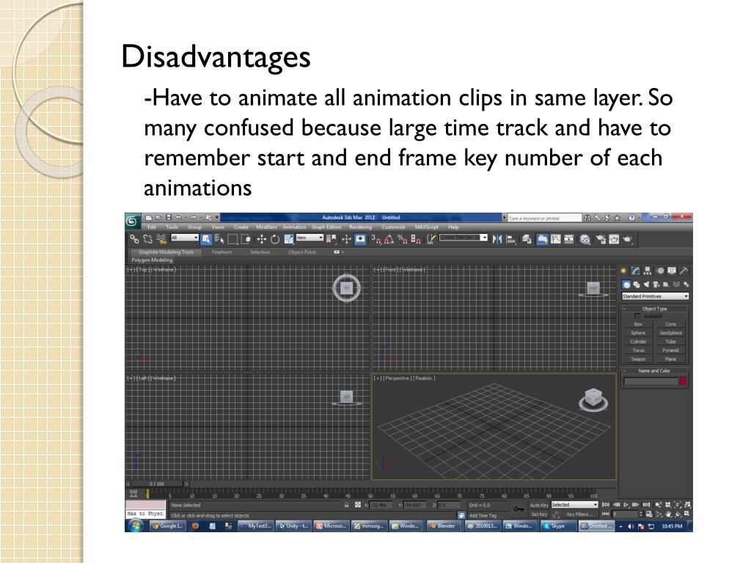Viewport: 751px width, 563px height.
Task: Click the red object color swatch
Action: 683,381
